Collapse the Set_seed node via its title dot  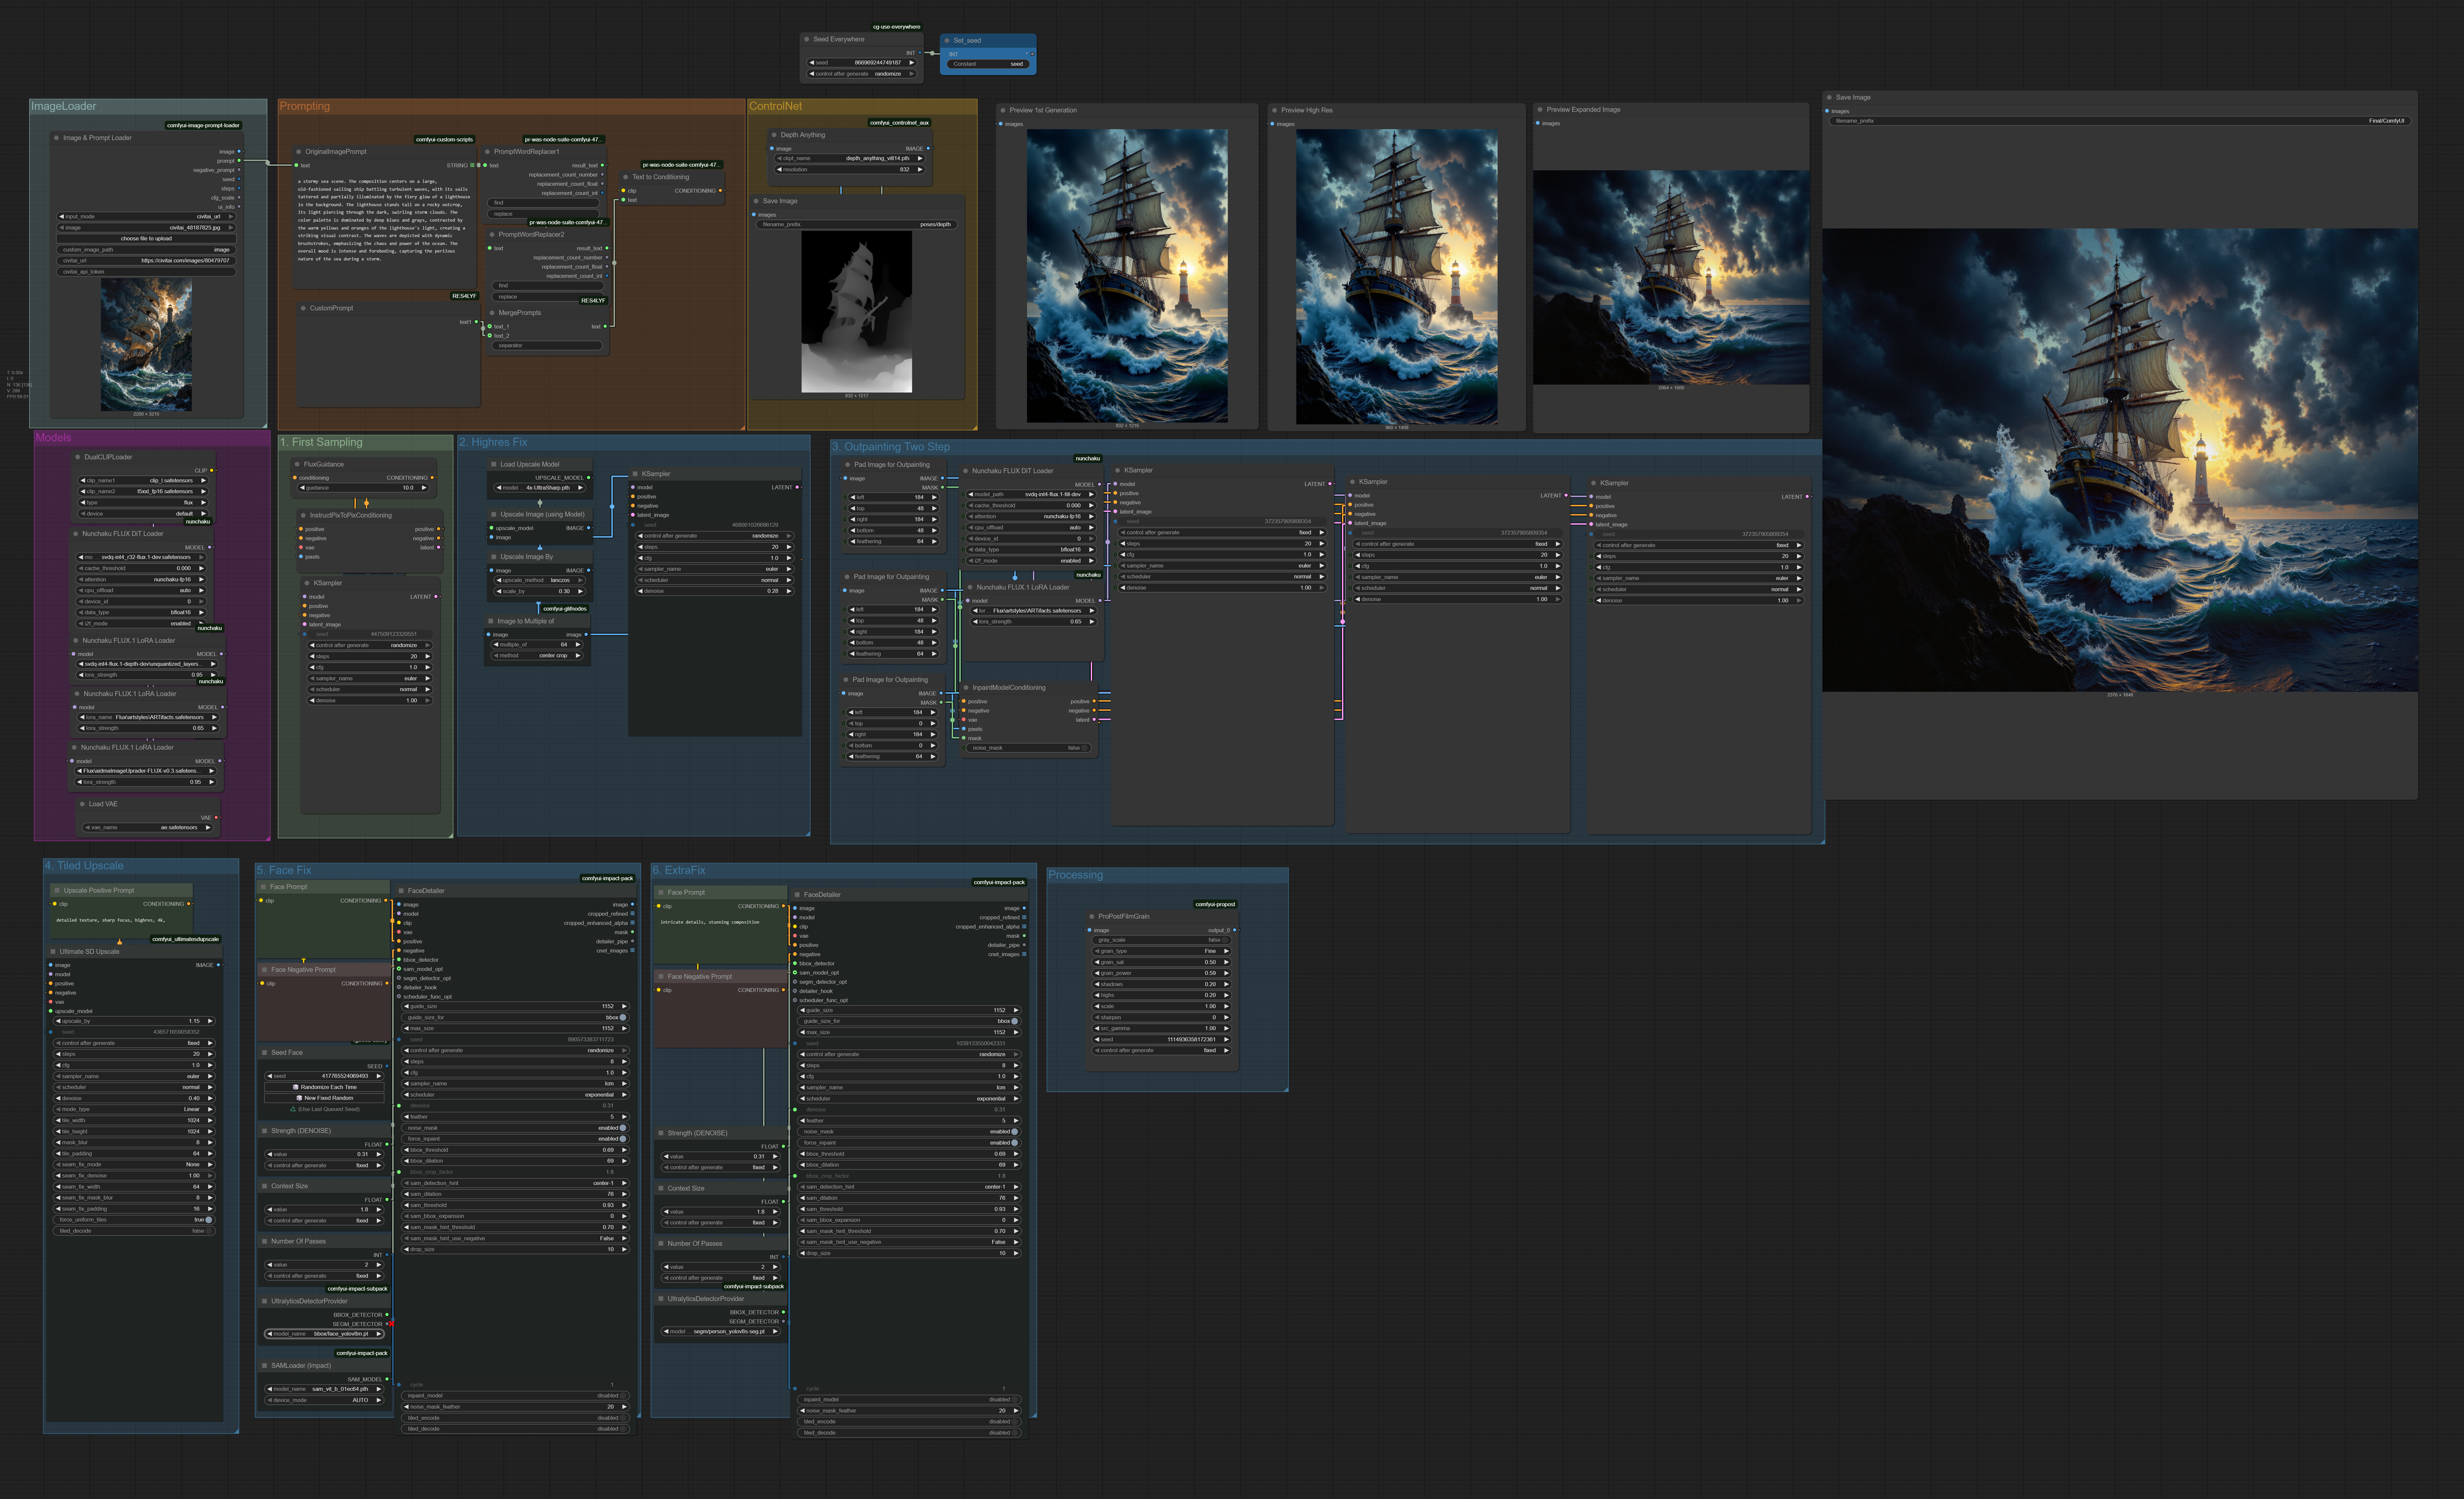coord(947,41)
